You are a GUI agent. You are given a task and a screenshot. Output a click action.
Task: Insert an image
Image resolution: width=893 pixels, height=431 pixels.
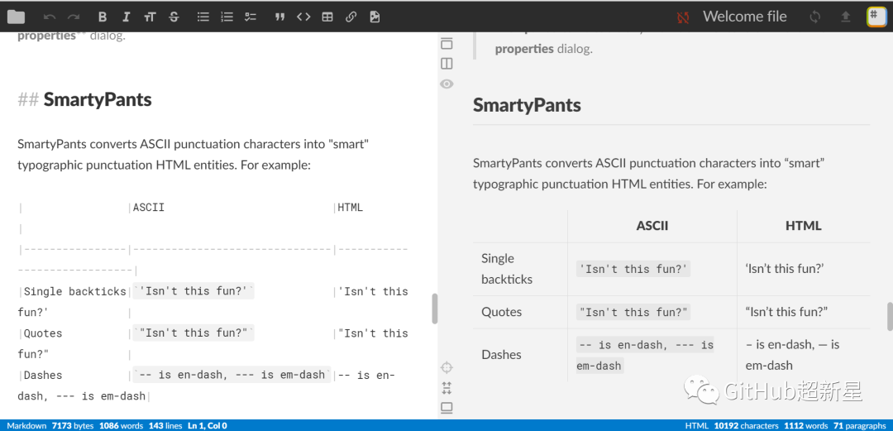(x=375, y=17)
